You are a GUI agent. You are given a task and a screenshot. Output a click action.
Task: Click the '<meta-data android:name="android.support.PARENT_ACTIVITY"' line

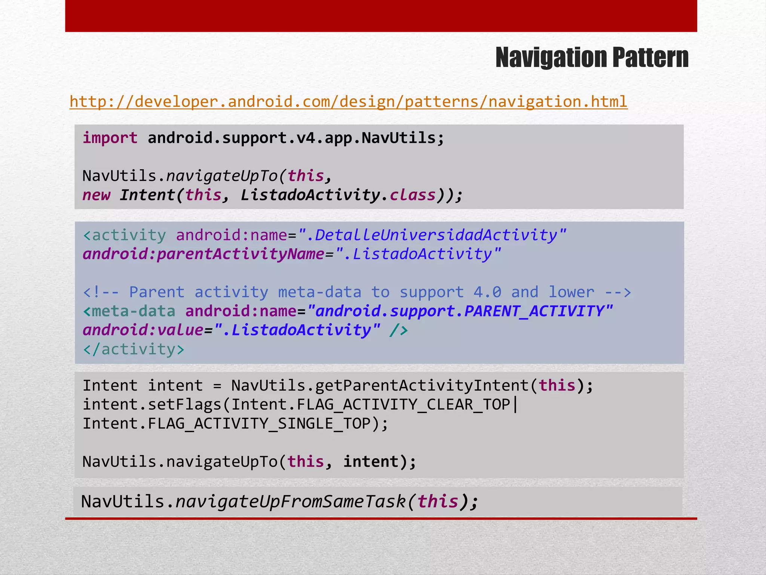click(348, 311)
